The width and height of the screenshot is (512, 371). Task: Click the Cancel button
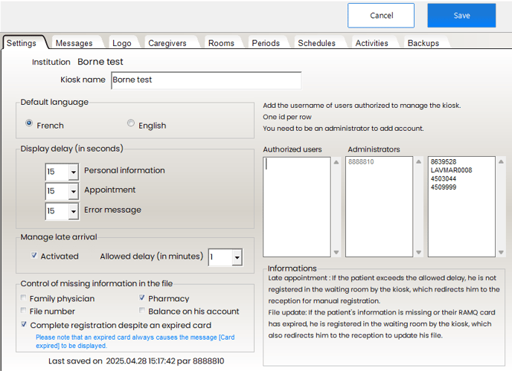pos(381,16)
